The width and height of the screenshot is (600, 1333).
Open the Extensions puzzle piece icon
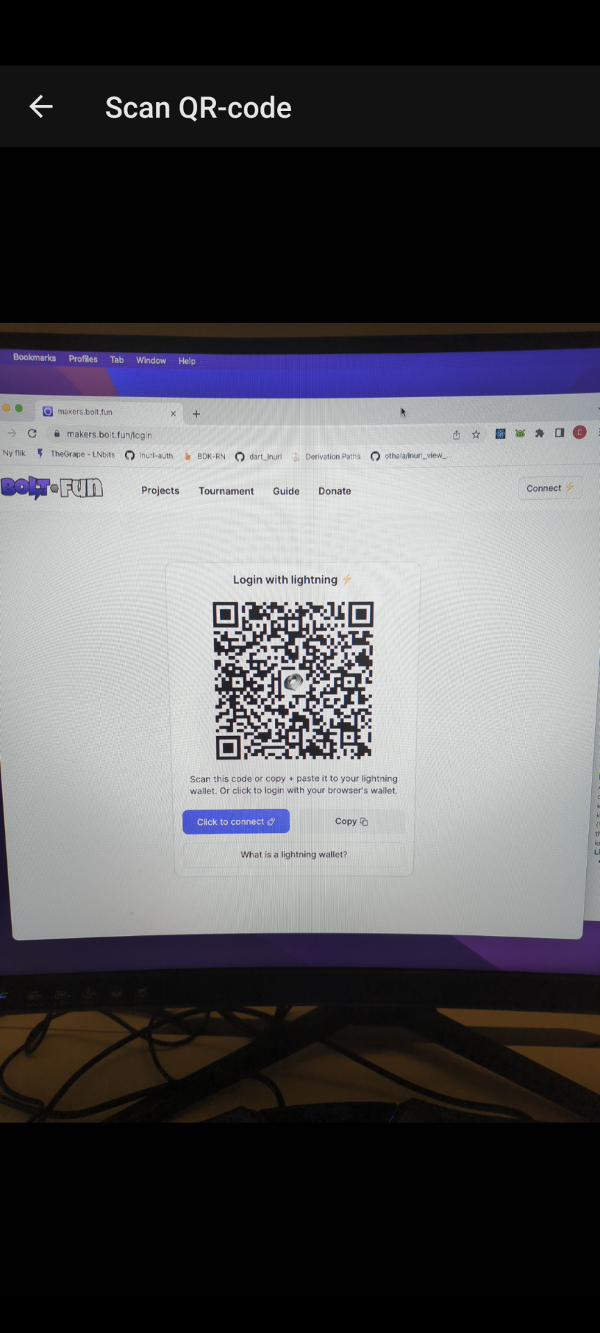(x=540, y=433)
